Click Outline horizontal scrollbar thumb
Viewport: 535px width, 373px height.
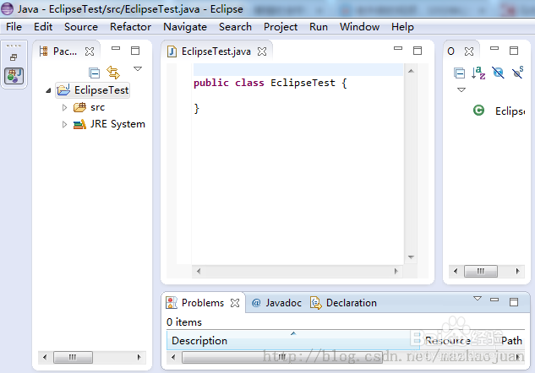click(x=481, y=271)
